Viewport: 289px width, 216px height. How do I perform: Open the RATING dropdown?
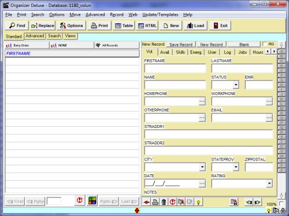269,184
